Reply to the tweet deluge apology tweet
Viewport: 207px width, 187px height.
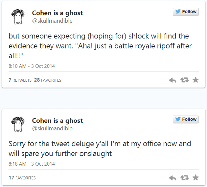click(x=172, y=178)
